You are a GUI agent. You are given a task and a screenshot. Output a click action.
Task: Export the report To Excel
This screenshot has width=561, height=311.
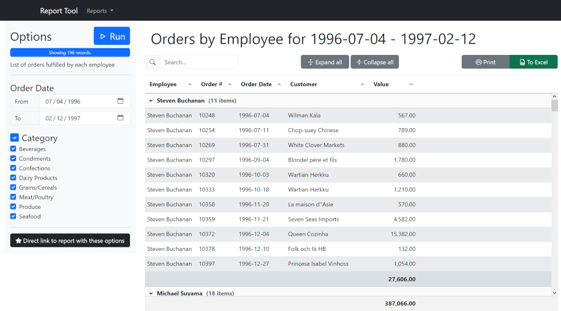(533, 62)
